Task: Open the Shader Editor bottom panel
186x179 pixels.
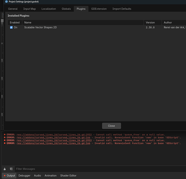Action: [x=68, y=175]
